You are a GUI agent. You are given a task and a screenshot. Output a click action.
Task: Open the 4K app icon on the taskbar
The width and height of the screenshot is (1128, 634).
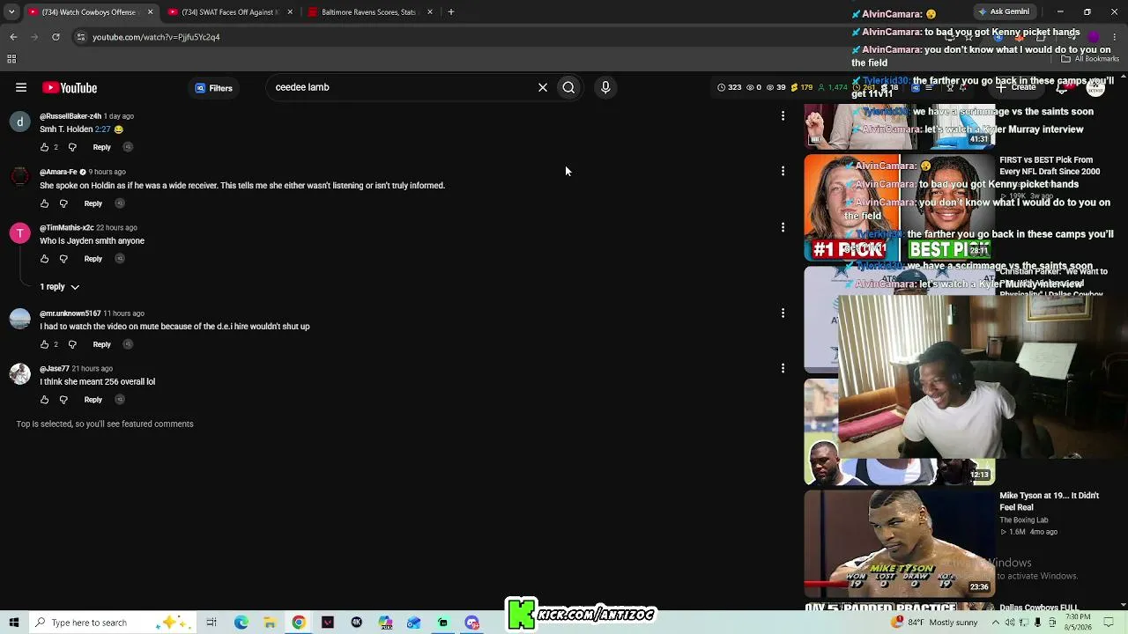click(x=356, y=623)
